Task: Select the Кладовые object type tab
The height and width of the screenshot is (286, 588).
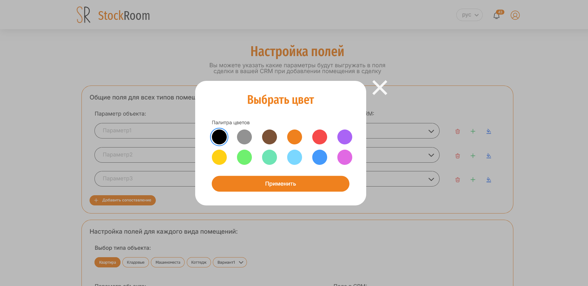Action: point(136,262)
